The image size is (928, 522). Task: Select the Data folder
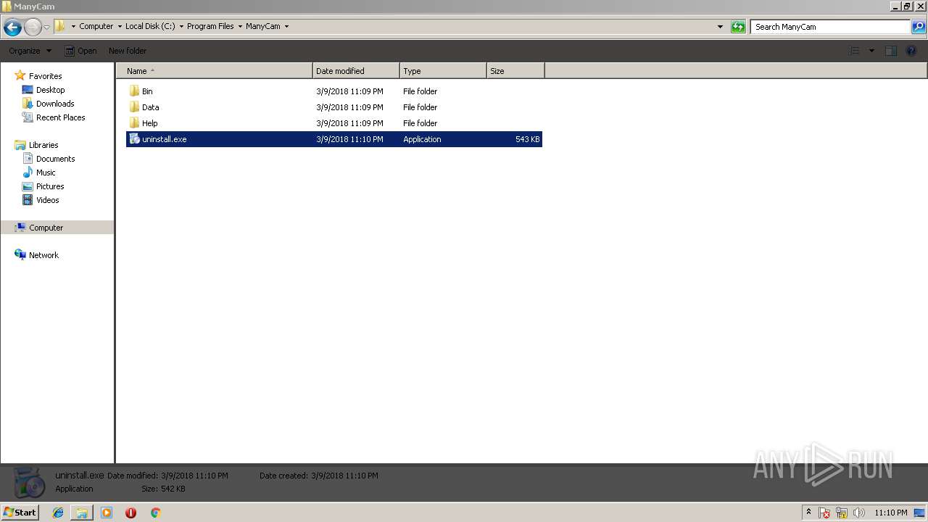pos(150,107)
